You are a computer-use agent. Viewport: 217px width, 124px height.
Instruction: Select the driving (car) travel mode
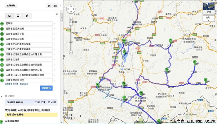tap(10, 16)
